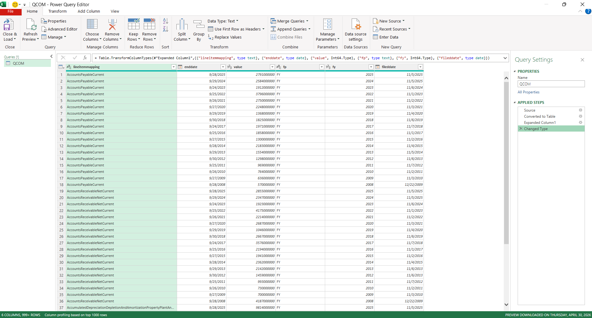Click the Remove Rows icon
The image size is (592, 318).
pyautogui.click(x=149, y=24)
